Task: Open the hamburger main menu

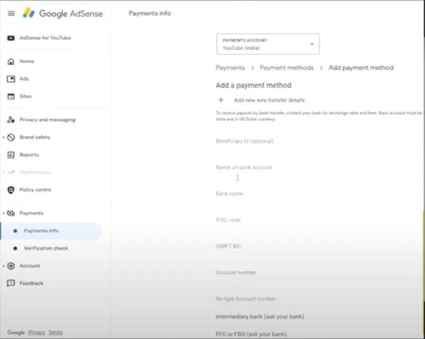Action: [11, 14]
